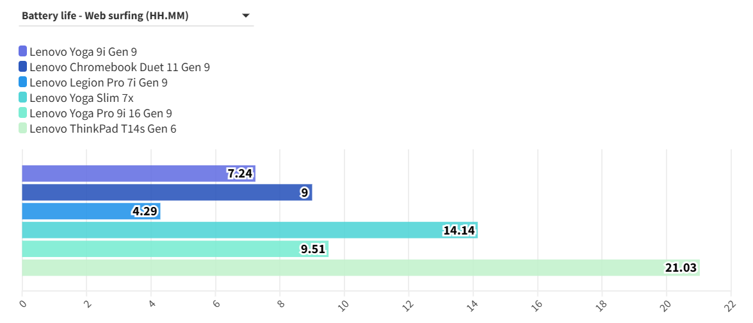The height and width of the screenshot is (323, 753).
Task: Select the Lenovo Yoga 9i Gen 9 label
Action: [x=83, y=52]
